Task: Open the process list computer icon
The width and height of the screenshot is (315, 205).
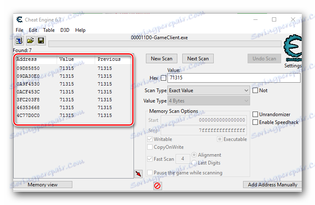Action: click(19, 41)
